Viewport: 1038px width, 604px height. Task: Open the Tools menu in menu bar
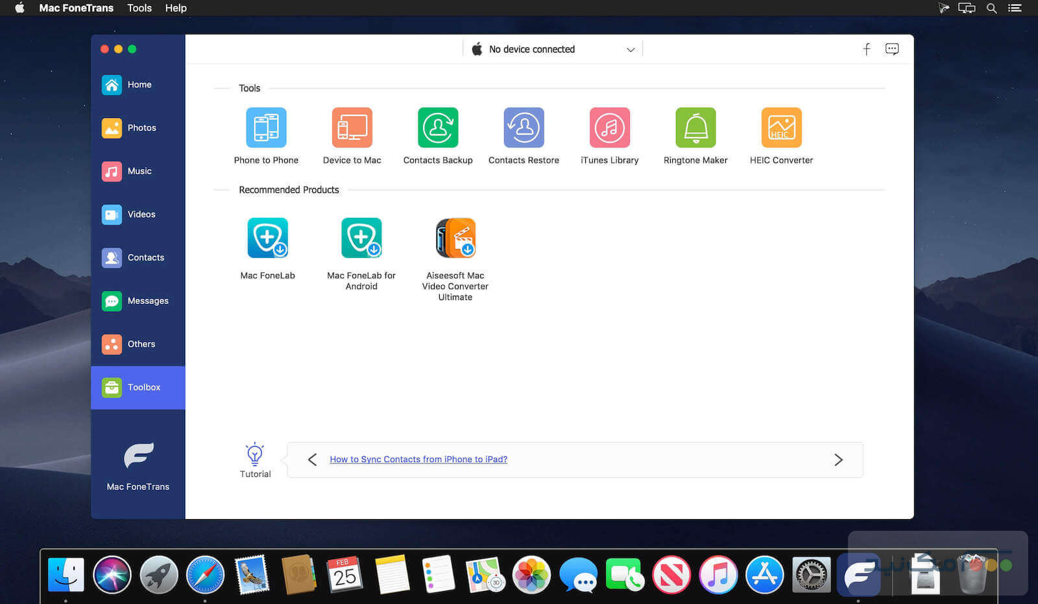(x=139, y=8)
